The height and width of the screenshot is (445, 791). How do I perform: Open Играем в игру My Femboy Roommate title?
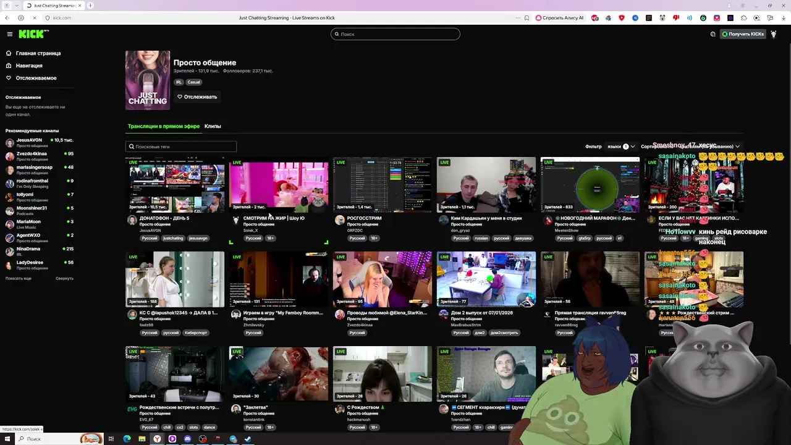pos(283,313)
